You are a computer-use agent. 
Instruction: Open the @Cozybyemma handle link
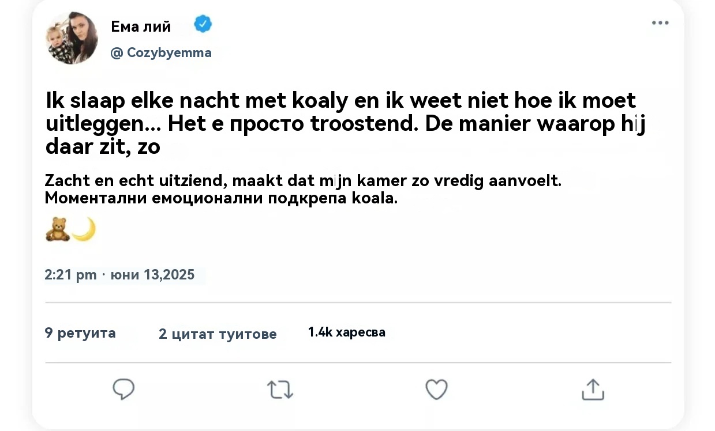tap(161, 53)
